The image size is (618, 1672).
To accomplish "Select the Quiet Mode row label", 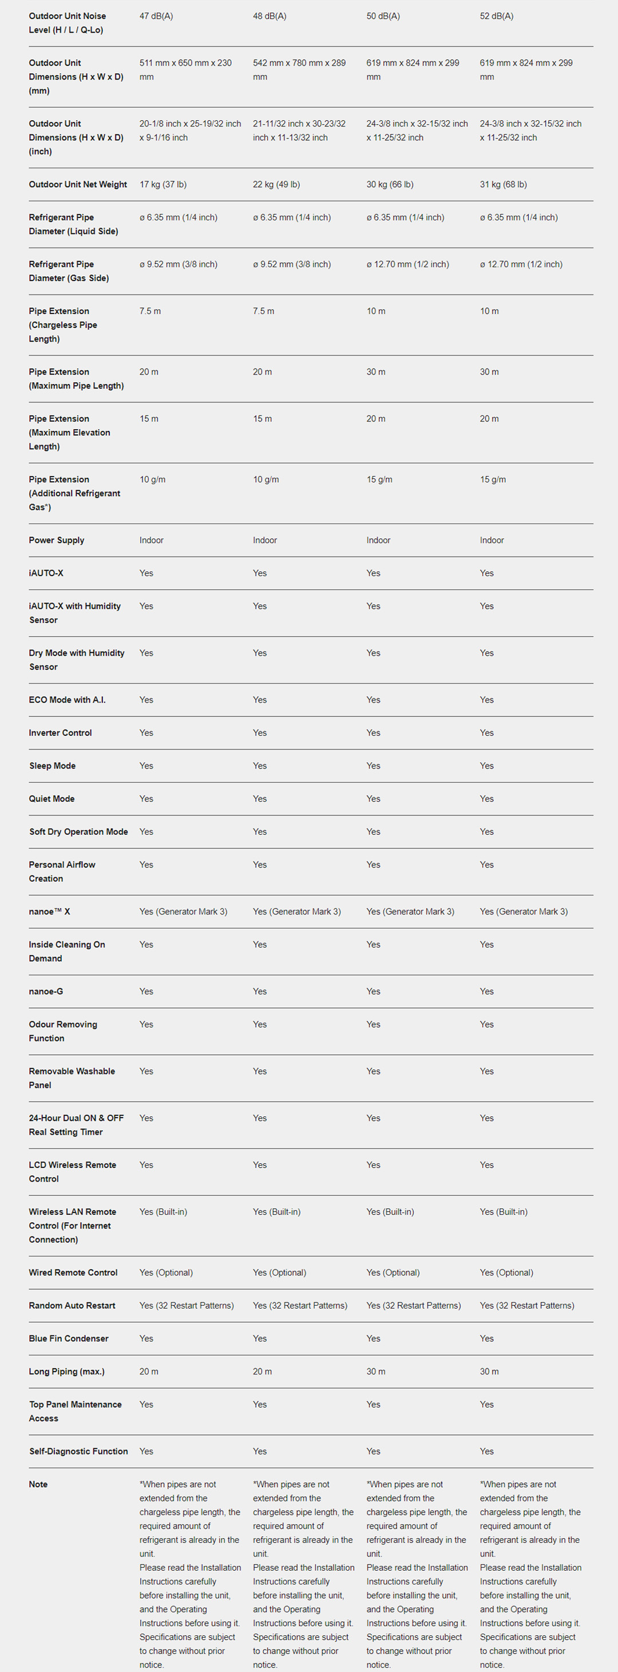I will point(51,799).
